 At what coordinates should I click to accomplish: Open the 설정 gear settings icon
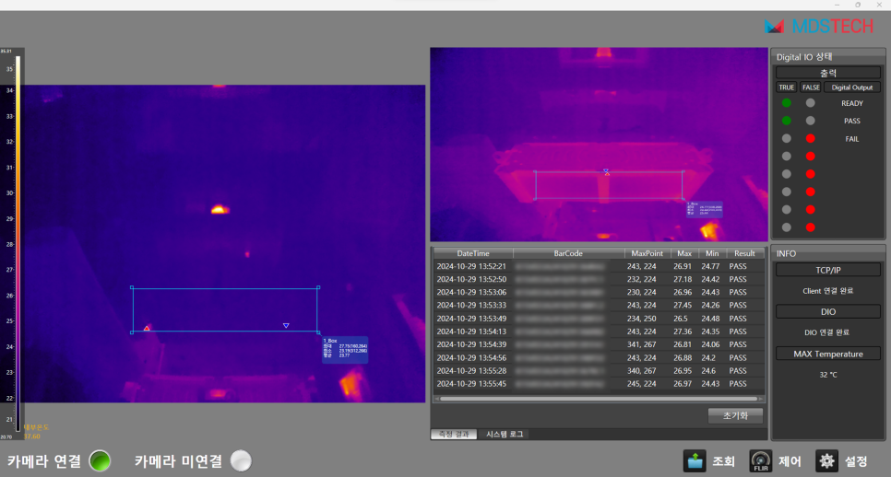(x=826, y=460)
